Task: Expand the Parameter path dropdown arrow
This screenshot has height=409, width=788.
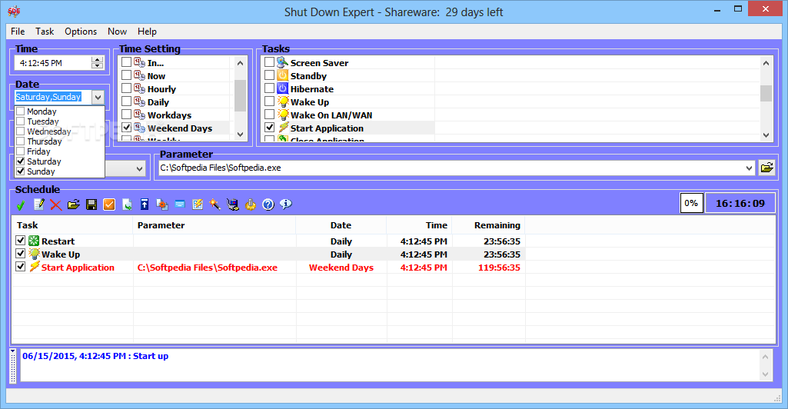Action: pyautogui.click(x=749, y=168)
